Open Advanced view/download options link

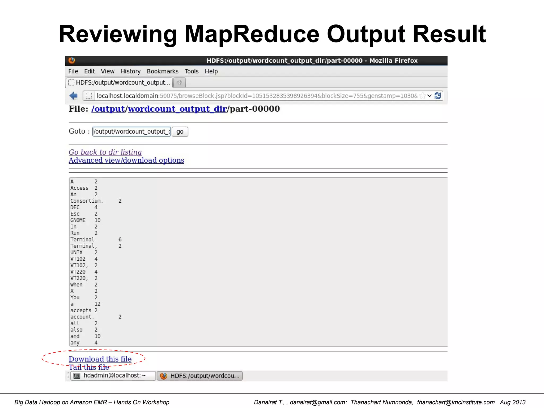click(x=126, y=160)
